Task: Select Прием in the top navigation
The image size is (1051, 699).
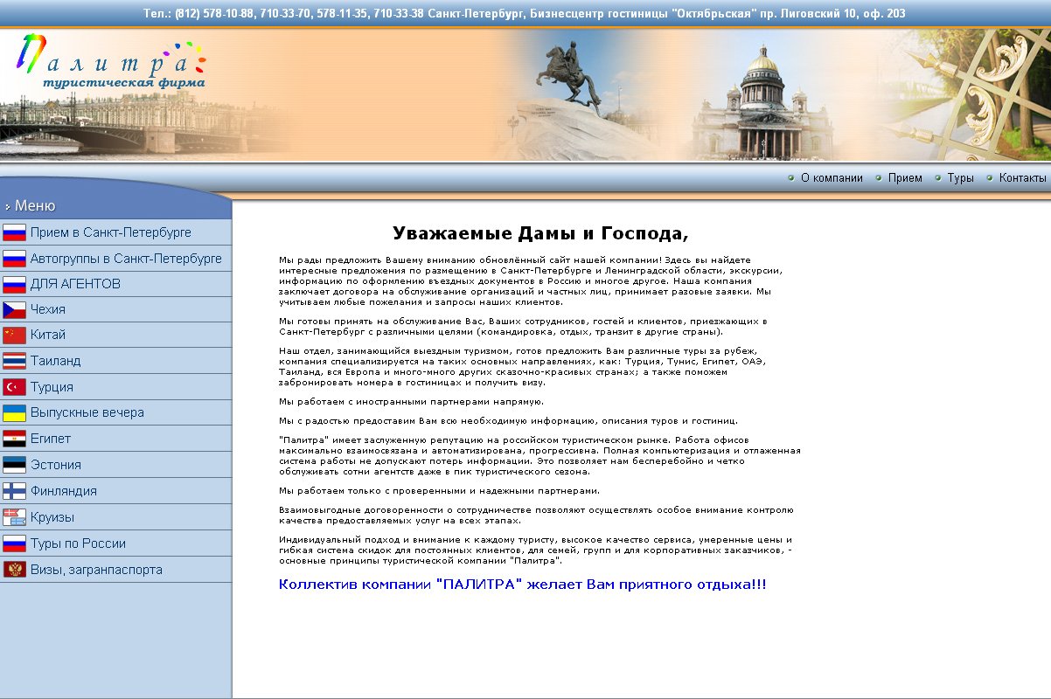Action: point(904,177)
